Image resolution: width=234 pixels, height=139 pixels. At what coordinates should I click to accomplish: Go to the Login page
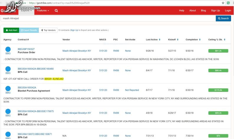228,11
